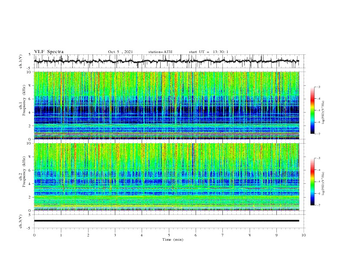Image resolution: width=342 pixels, height=264 pixels.
Task: Click time axis tick label "6"
Action: [x=196, y=235]
